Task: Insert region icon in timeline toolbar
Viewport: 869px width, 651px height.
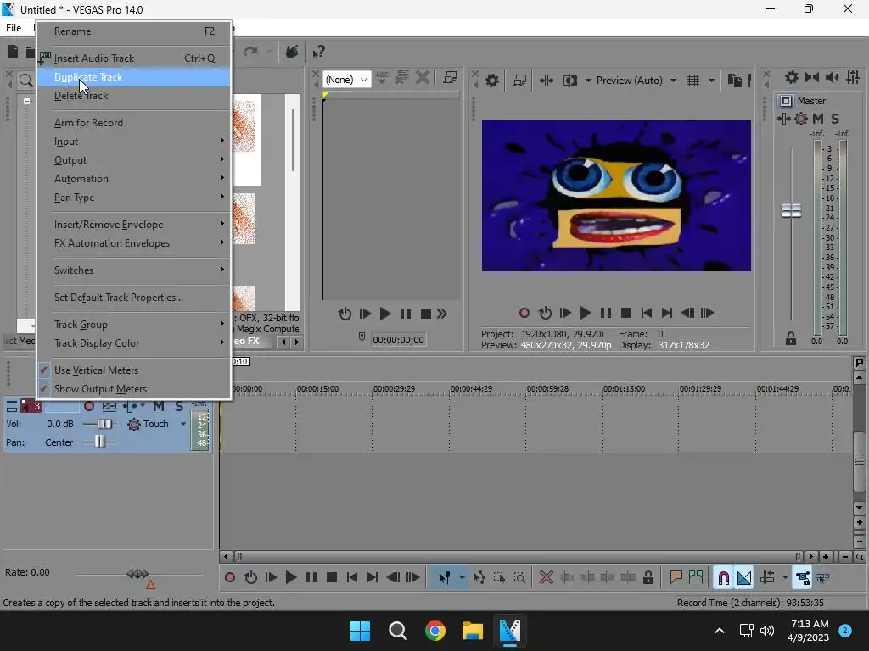Action: (x=696, y=578)
